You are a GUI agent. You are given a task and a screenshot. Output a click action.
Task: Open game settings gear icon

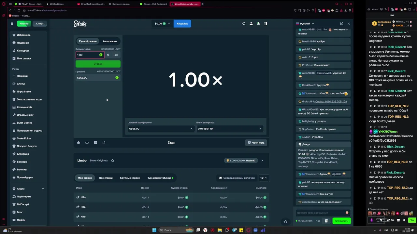[78, 142]
